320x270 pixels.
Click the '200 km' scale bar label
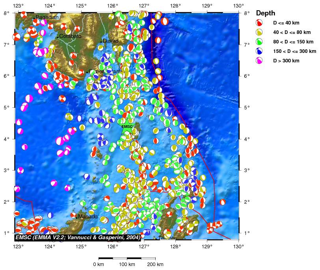click(155, 264)
